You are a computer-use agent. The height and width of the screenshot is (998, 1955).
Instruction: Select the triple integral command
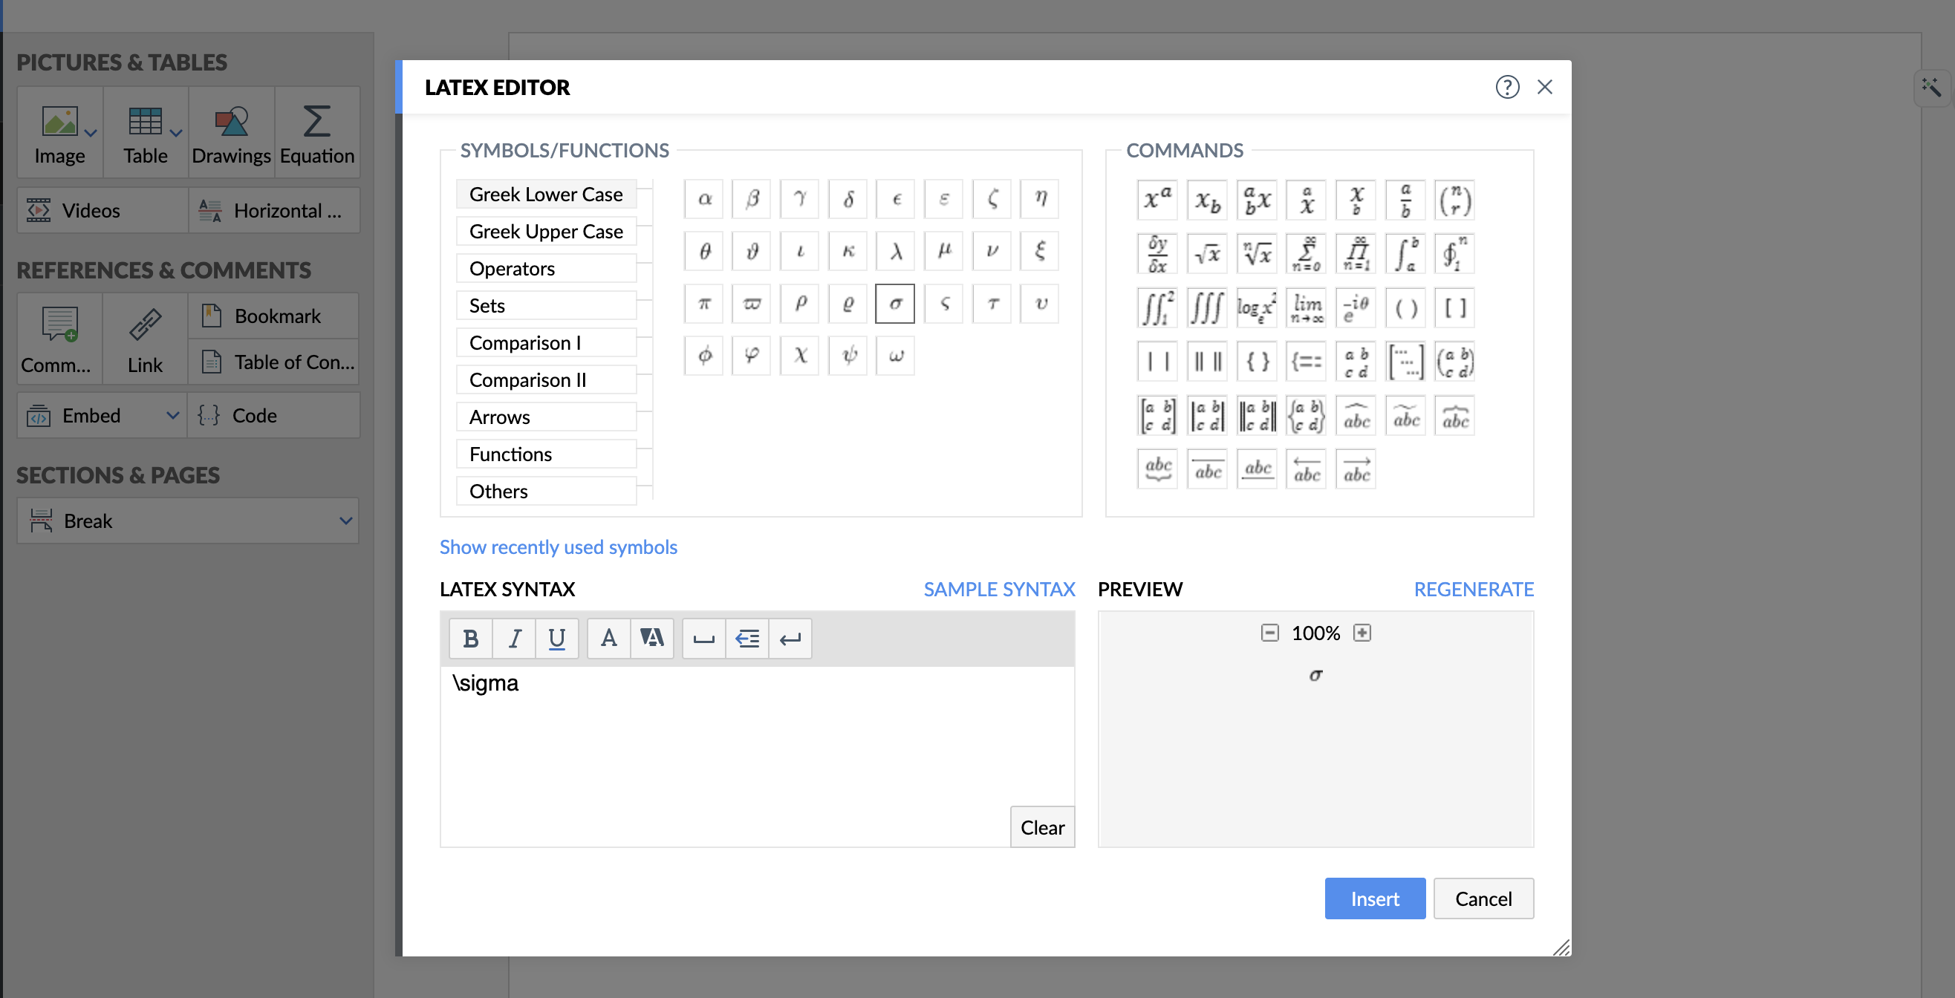pyautogui.click(x=1206, y=307)
